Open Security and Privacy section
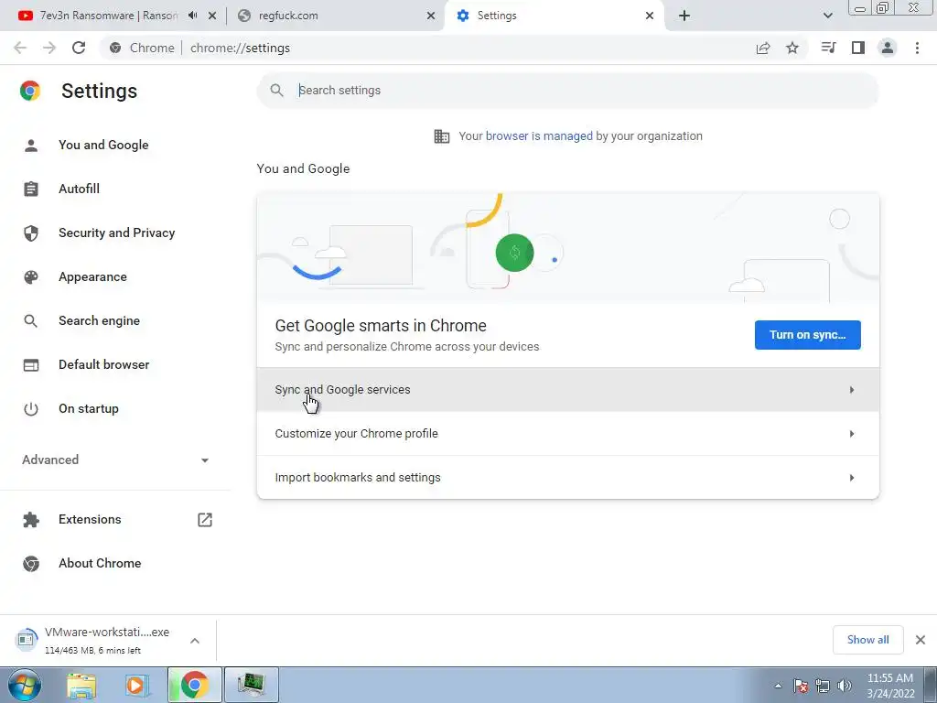 point(116,233)
